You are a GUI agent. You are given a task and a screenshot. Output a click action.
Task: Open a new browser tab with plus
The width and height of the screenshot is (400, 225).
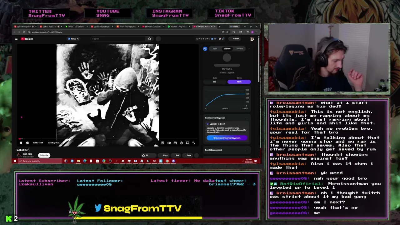[x=219, y=27]
